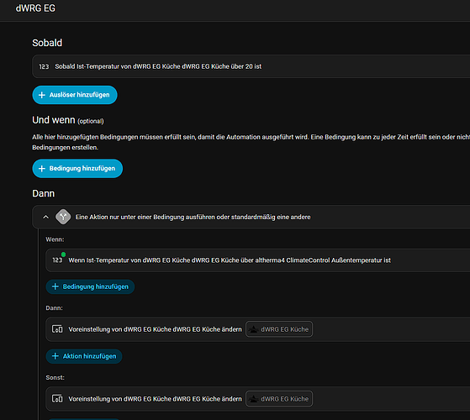
Task: Open 'Voreinstellung ändern' action under Dann:
Action: 258,329
